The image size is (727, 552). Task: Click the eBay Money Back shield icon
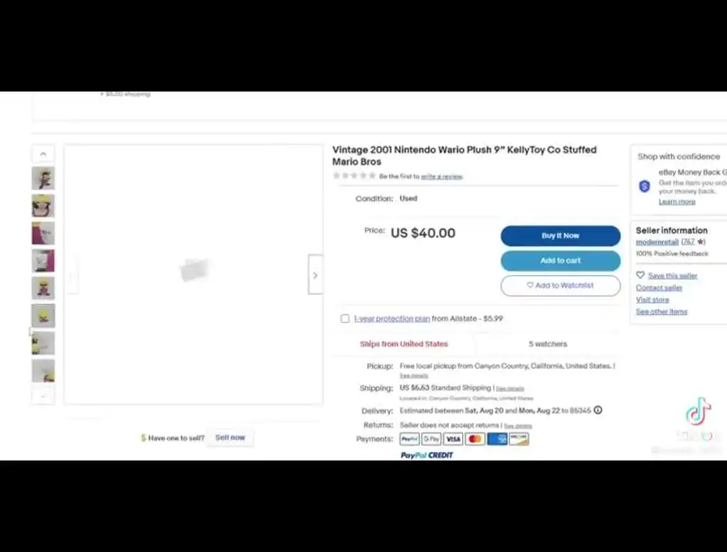pyautogui.click(x=645, y=186)
